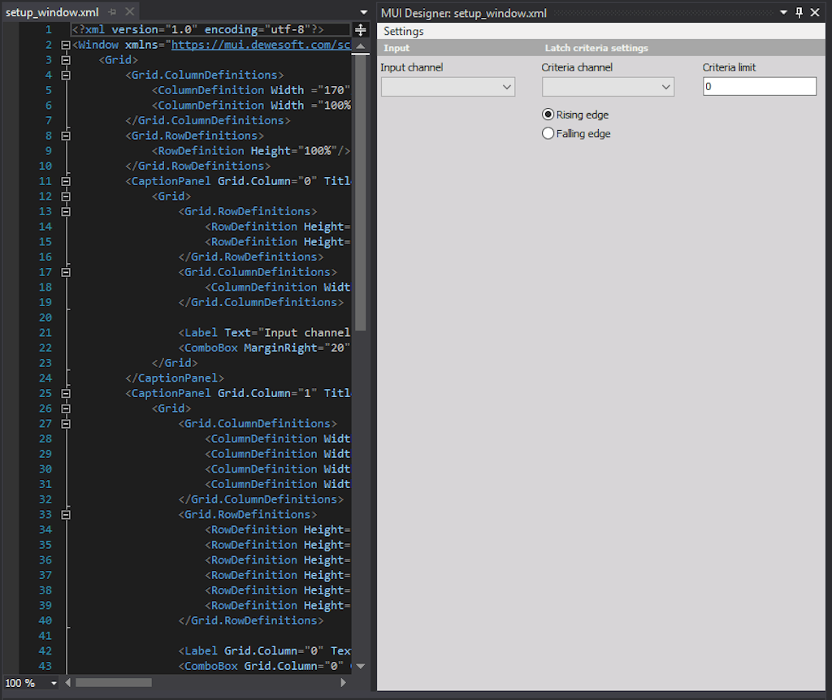The image size is (832, 700).
Task: Open the Criteria channel combo box
Action: coord(608,87)
